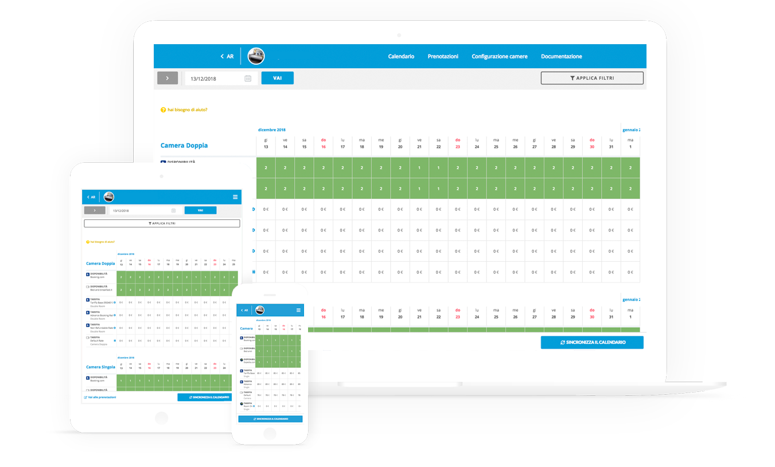
Task: Open the Documentazione page
Action: 561,57
